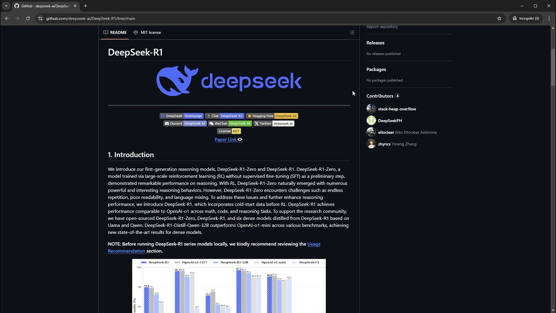Click the DeepSeekPH avatar

371,120
